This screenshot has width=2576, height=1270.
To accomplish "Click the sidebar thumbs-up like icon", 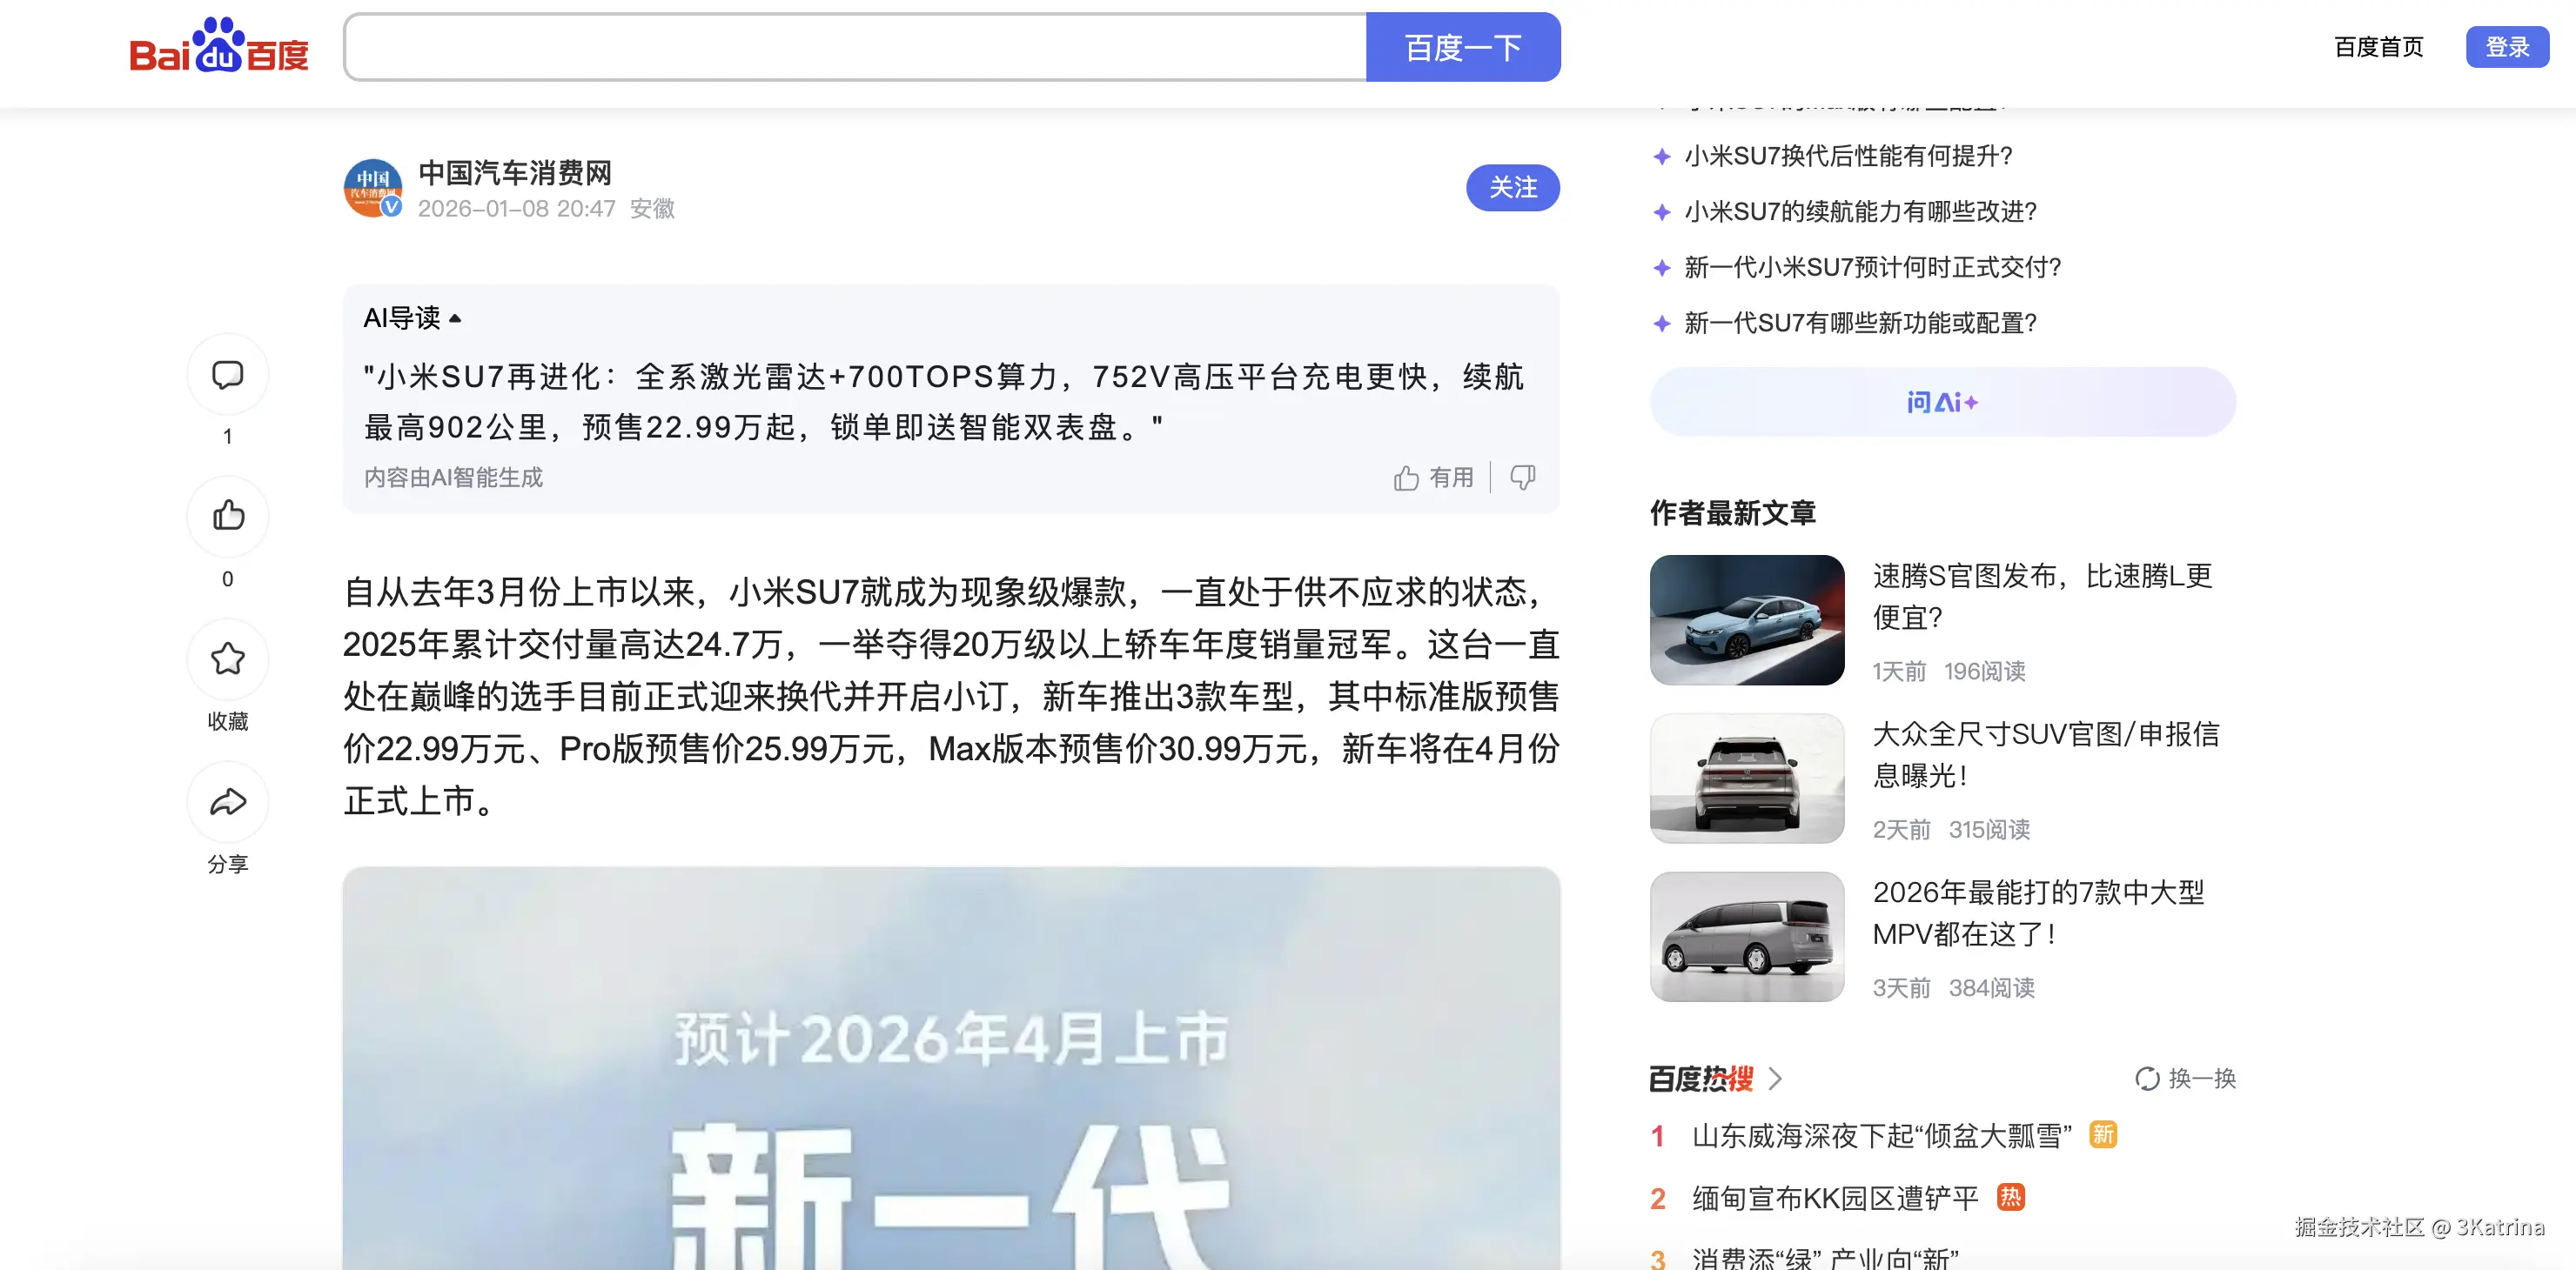I will point(228,516).
